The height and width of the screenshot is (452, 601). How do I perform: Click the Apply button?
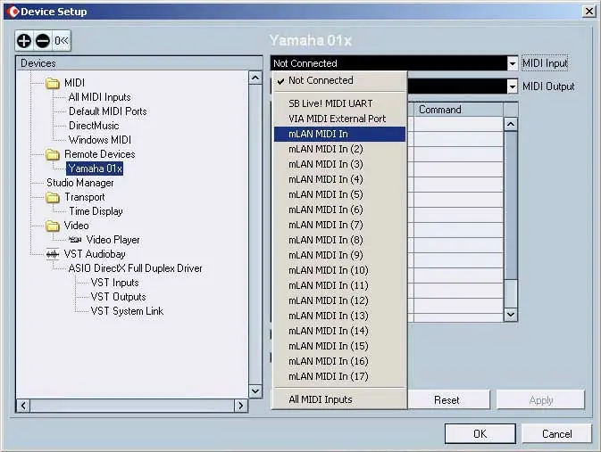click(x=541, y=400)
